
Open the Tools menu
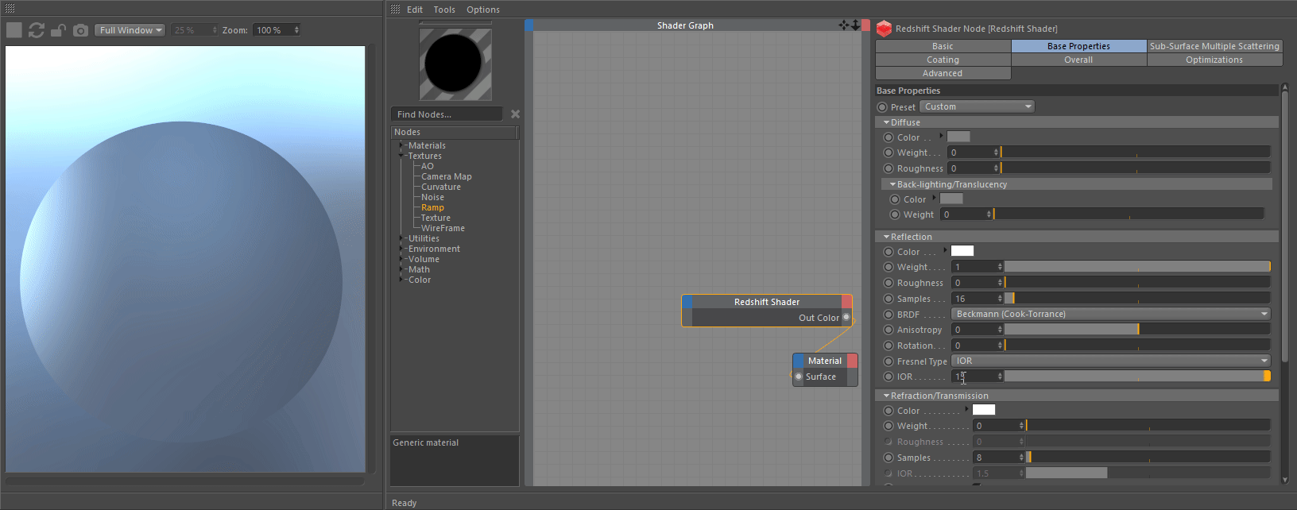point(444,10)
